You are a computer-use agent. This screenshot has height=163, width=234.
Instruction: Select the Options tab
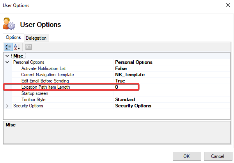[x=13, y=37]
